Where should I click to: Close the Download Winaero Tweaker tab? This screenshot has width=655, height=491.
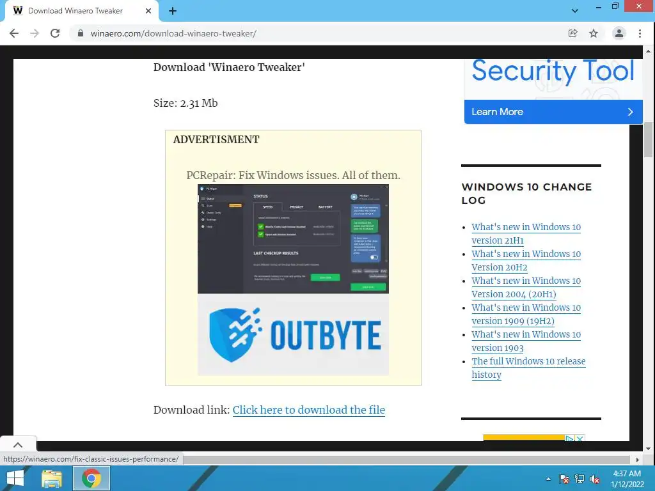pyautogui.click(x=148, y=11)
